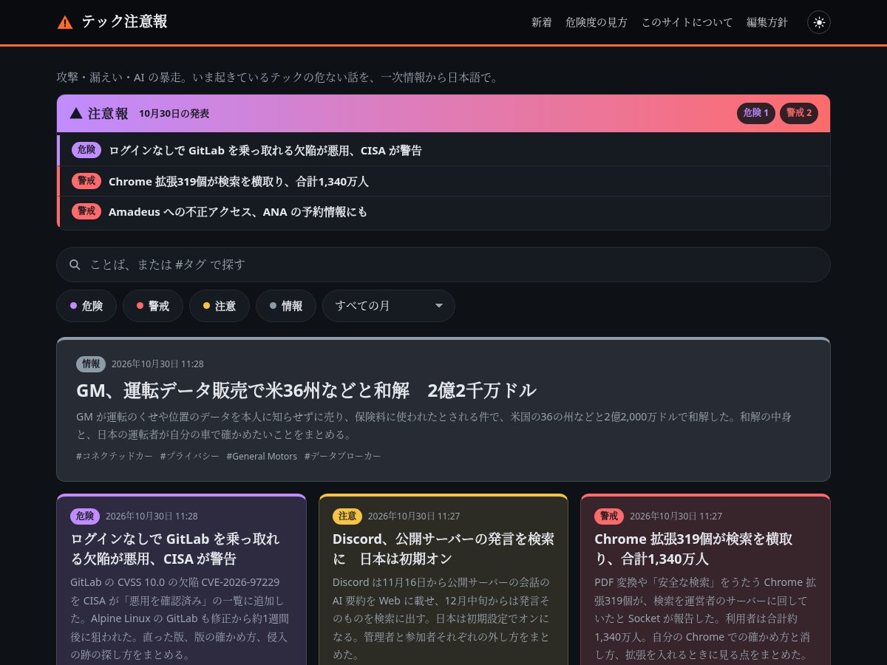
Task: Click the GM article timestamp 2026年10月30日 11:28
Action: (x=157, y=364)
